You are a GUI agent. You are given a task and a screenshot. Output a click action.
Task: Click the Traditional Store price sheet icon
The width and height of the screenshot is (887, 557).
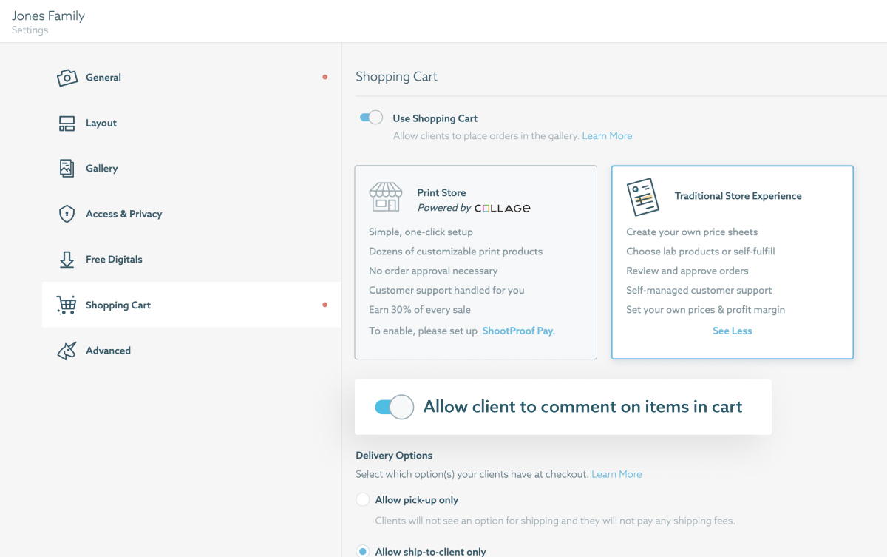click(643, 197)
